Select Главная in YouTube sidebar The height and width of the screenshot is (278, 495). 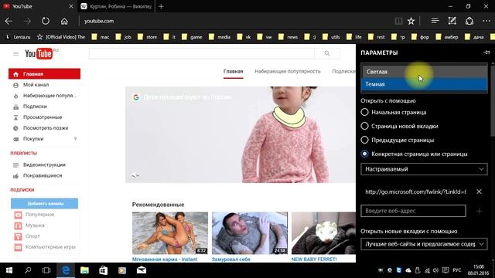[x=45, y=74]
